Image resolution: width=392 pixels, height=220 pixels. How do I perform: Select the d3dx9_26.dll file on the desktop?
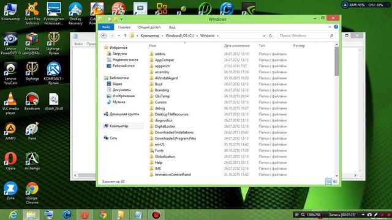pyautogui.click(x=53, y=101)
